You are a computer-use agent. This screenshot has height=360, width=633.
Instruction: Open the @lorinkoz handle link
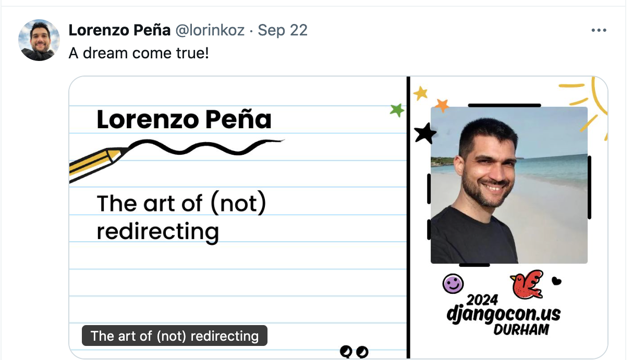tap(210, 30)
